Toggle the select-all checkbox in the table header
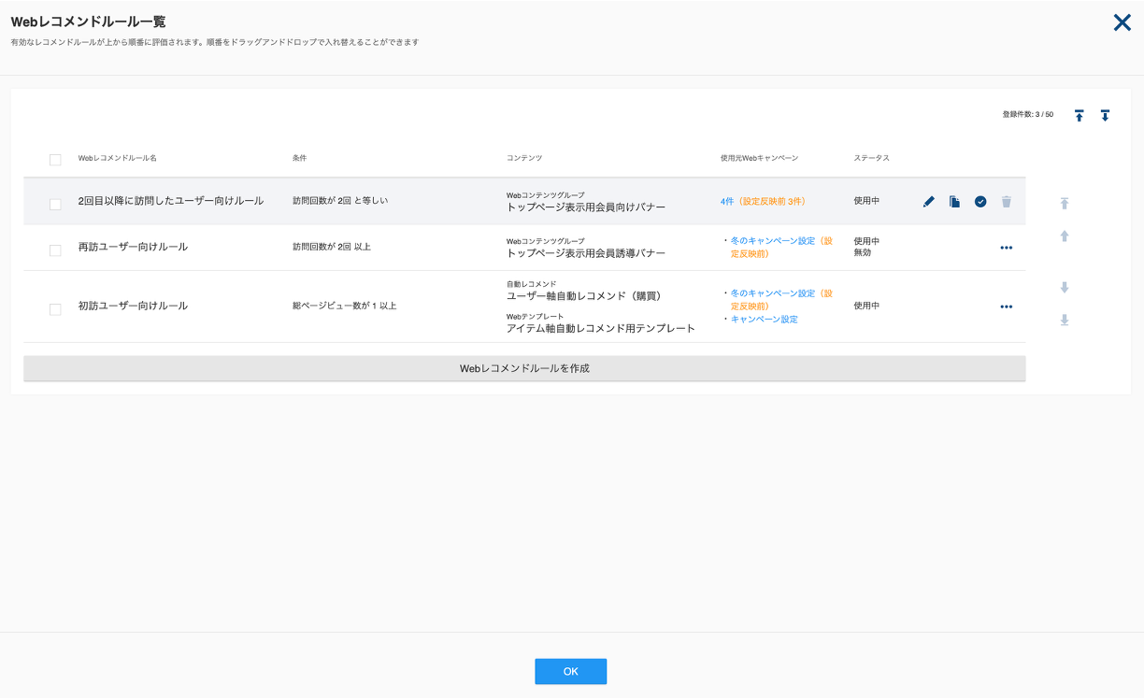The width and height of the screenshot is (1144, 699). pyautogui.click(x=55, y=160)
